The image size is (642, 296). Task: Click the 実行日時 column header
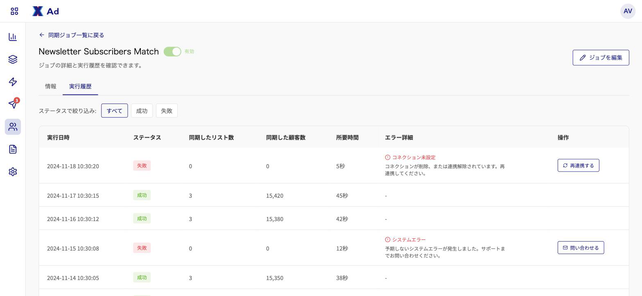58,138
